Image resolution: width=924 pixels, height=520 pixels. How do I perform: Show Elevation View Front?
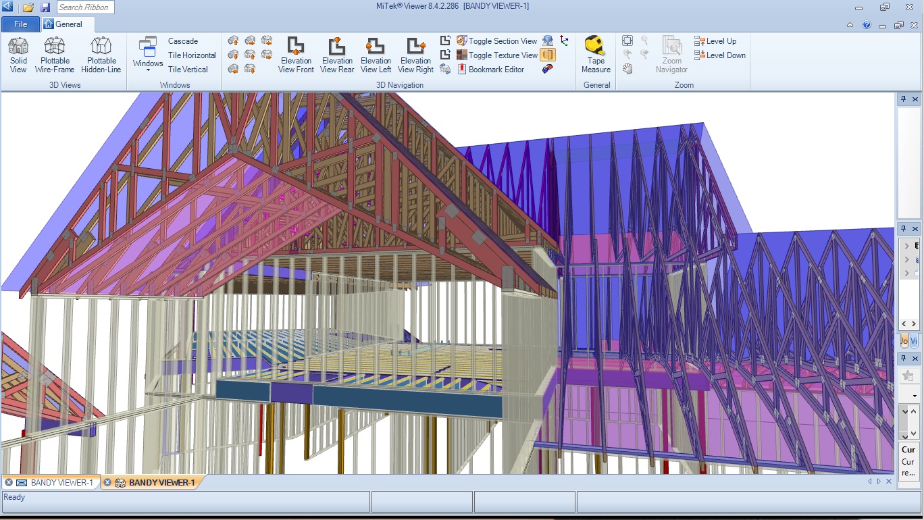point(296,55)
